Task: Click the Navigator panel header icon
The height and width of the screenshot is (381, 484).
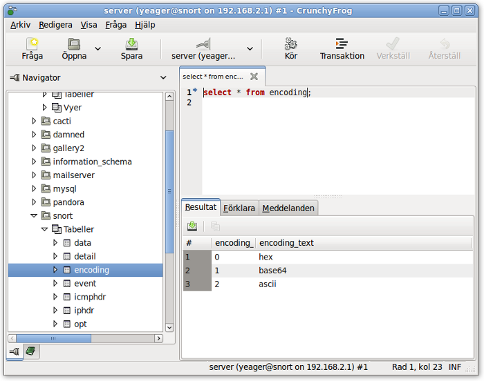Action: tap(15, 78)
